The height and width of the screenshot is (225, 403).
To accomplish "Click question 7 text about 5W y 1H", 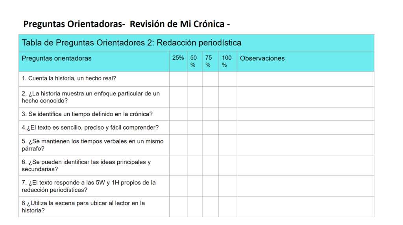I will point(89,186).
